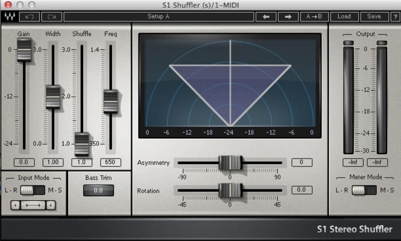The image size is (401, 241).
Task: Click the red close window button
Action: point(8,5)
